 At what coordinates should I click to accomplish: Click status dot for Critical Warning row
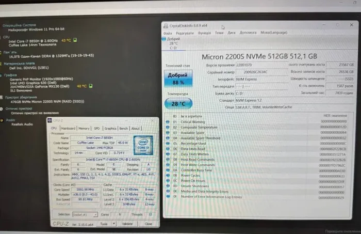(168, 122)
